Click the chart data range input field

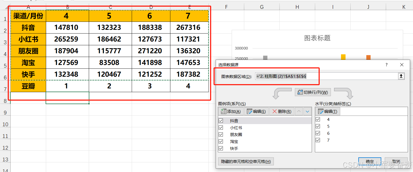[326, 76]
